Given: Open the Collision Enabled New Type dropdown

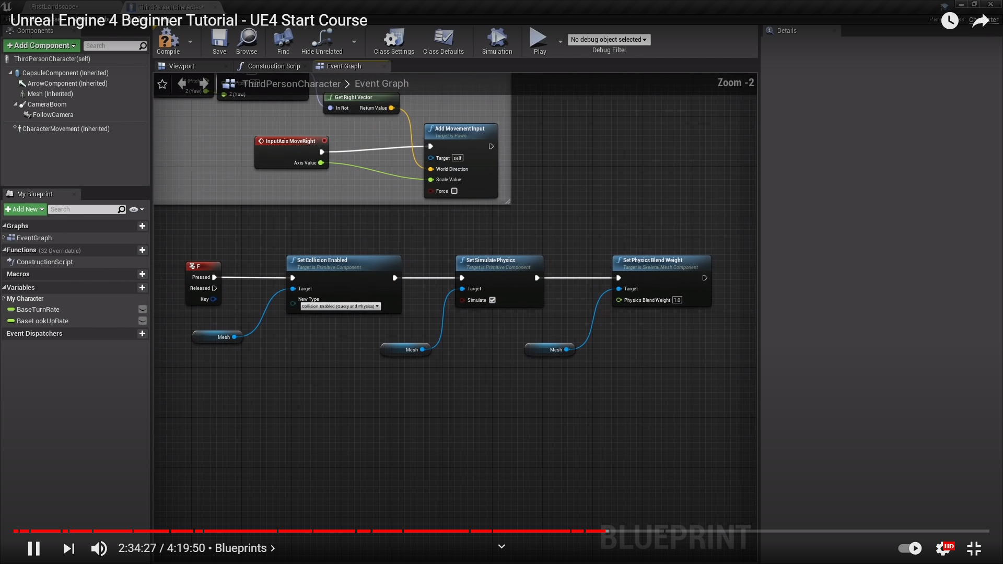Looking at the screenshot, I should 341,307.
